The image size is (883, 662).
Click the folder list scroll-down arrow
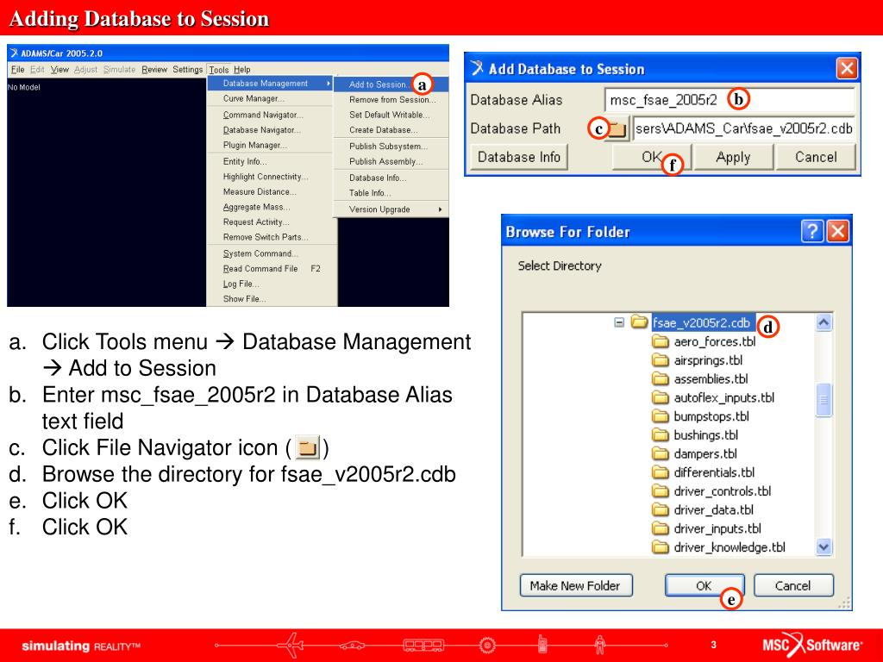click(824, 546)
